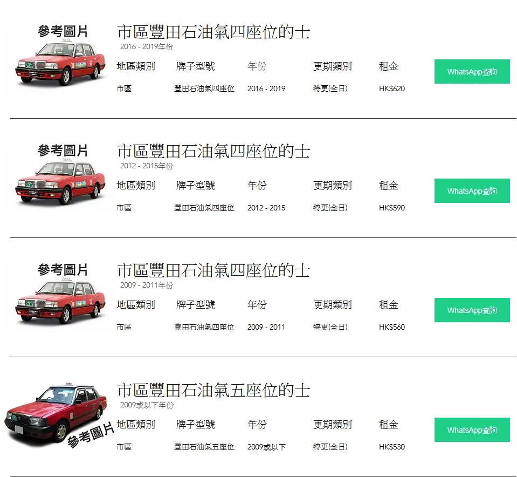
Task: Click the HK$530 rental price
Action: pyautogui.click(x=392, y=447)
